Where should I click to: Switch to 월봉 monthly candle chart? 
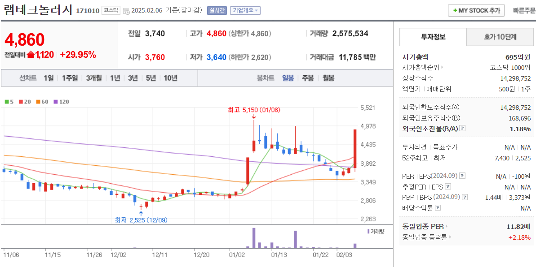(x=328, y=78)
